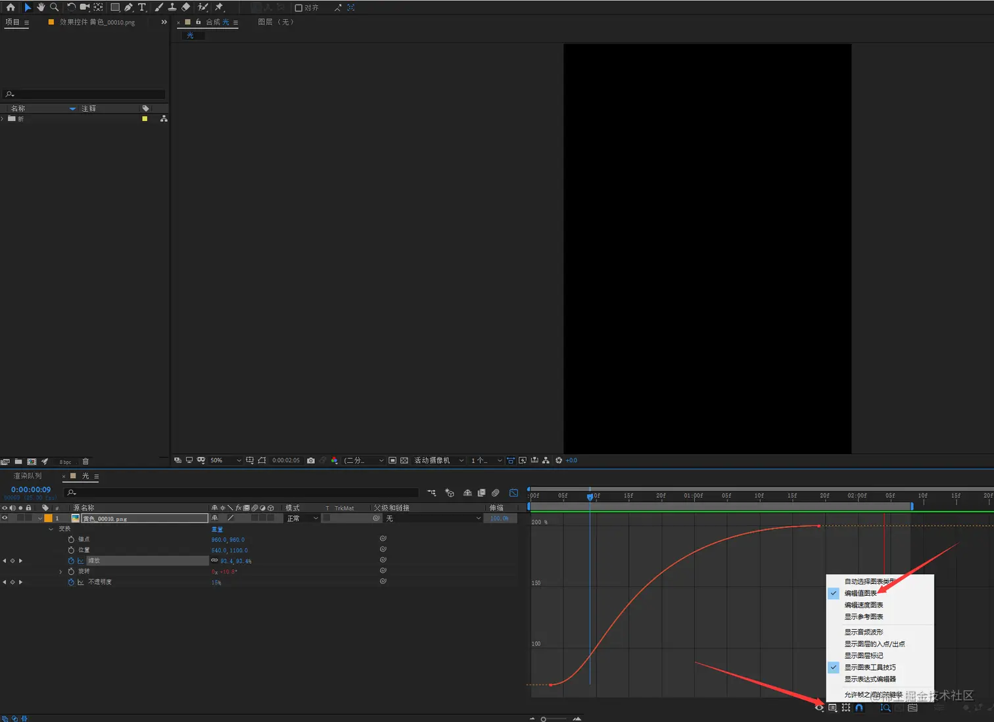994x722 pixels.
Task: Toggle the Graph Editor button in the timeline
Action: click(513, 493)
